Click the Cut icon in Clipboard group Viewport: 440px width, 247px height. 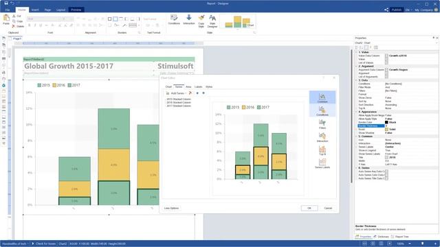(x=14, y=16)
